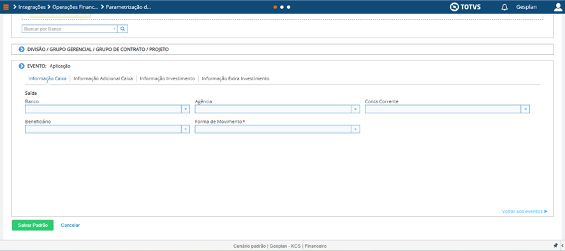The width and height of the screenshot is (565, 251).
Task: Select the first orange page dot
Action: point(275,7)
